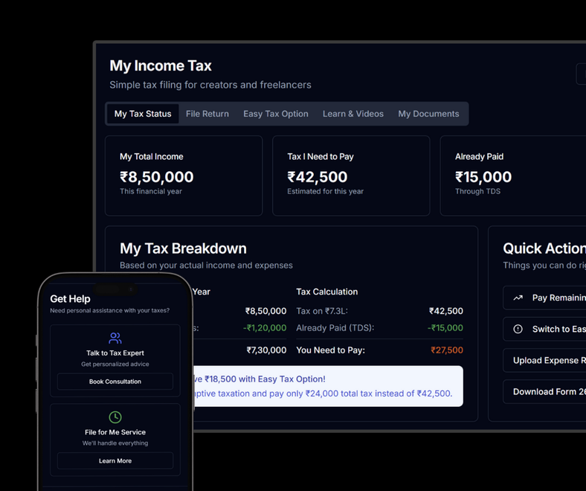Select the Easy Tax Option tab
586x491 pixels.
pos(276,114)
